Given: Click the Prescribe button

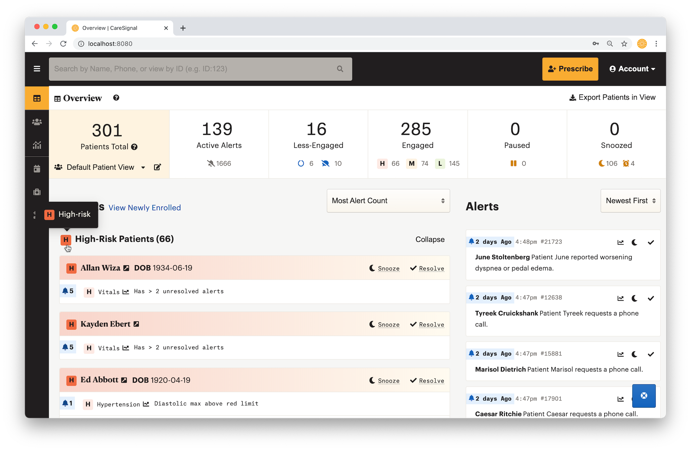Looking at the screenshot, I should (x=570, y=69).
